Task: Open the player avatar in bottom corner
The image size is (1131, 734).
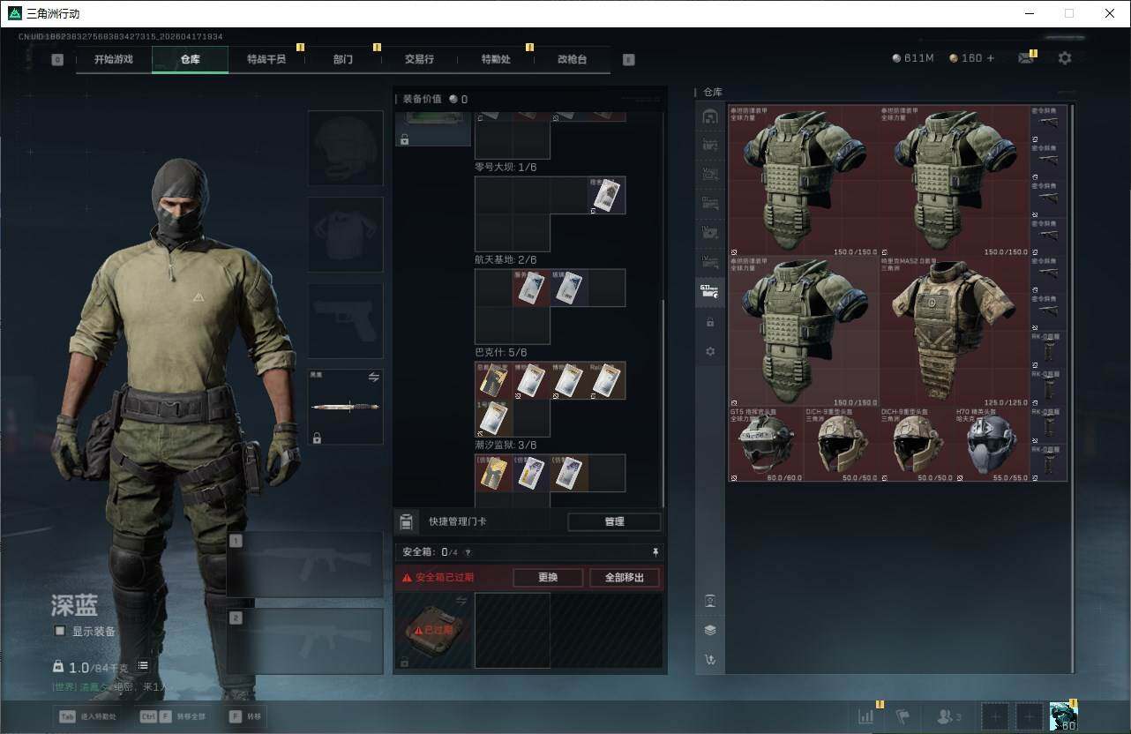Action: [1063, 715]
